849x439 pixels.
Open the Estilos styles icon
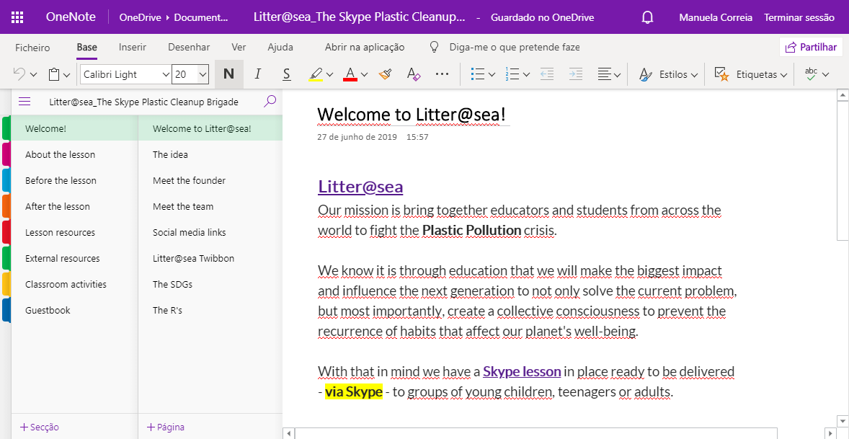[x=646, y=74]
